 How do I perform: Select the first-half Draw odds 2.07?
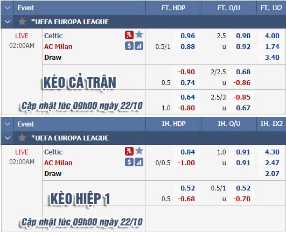click(x=272, y=173)
